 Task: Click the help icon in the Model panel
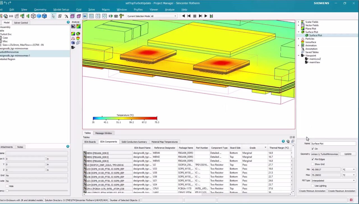point(68,22)
